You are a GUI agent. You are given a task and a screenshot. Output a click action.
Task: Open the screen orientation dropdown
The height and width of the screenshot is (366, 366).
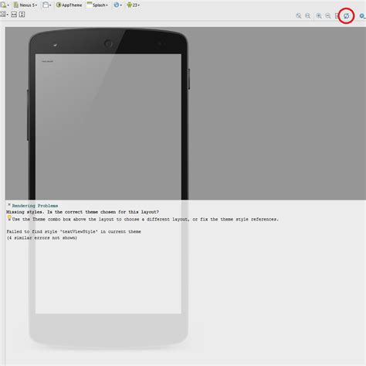[x=47, y=5]
